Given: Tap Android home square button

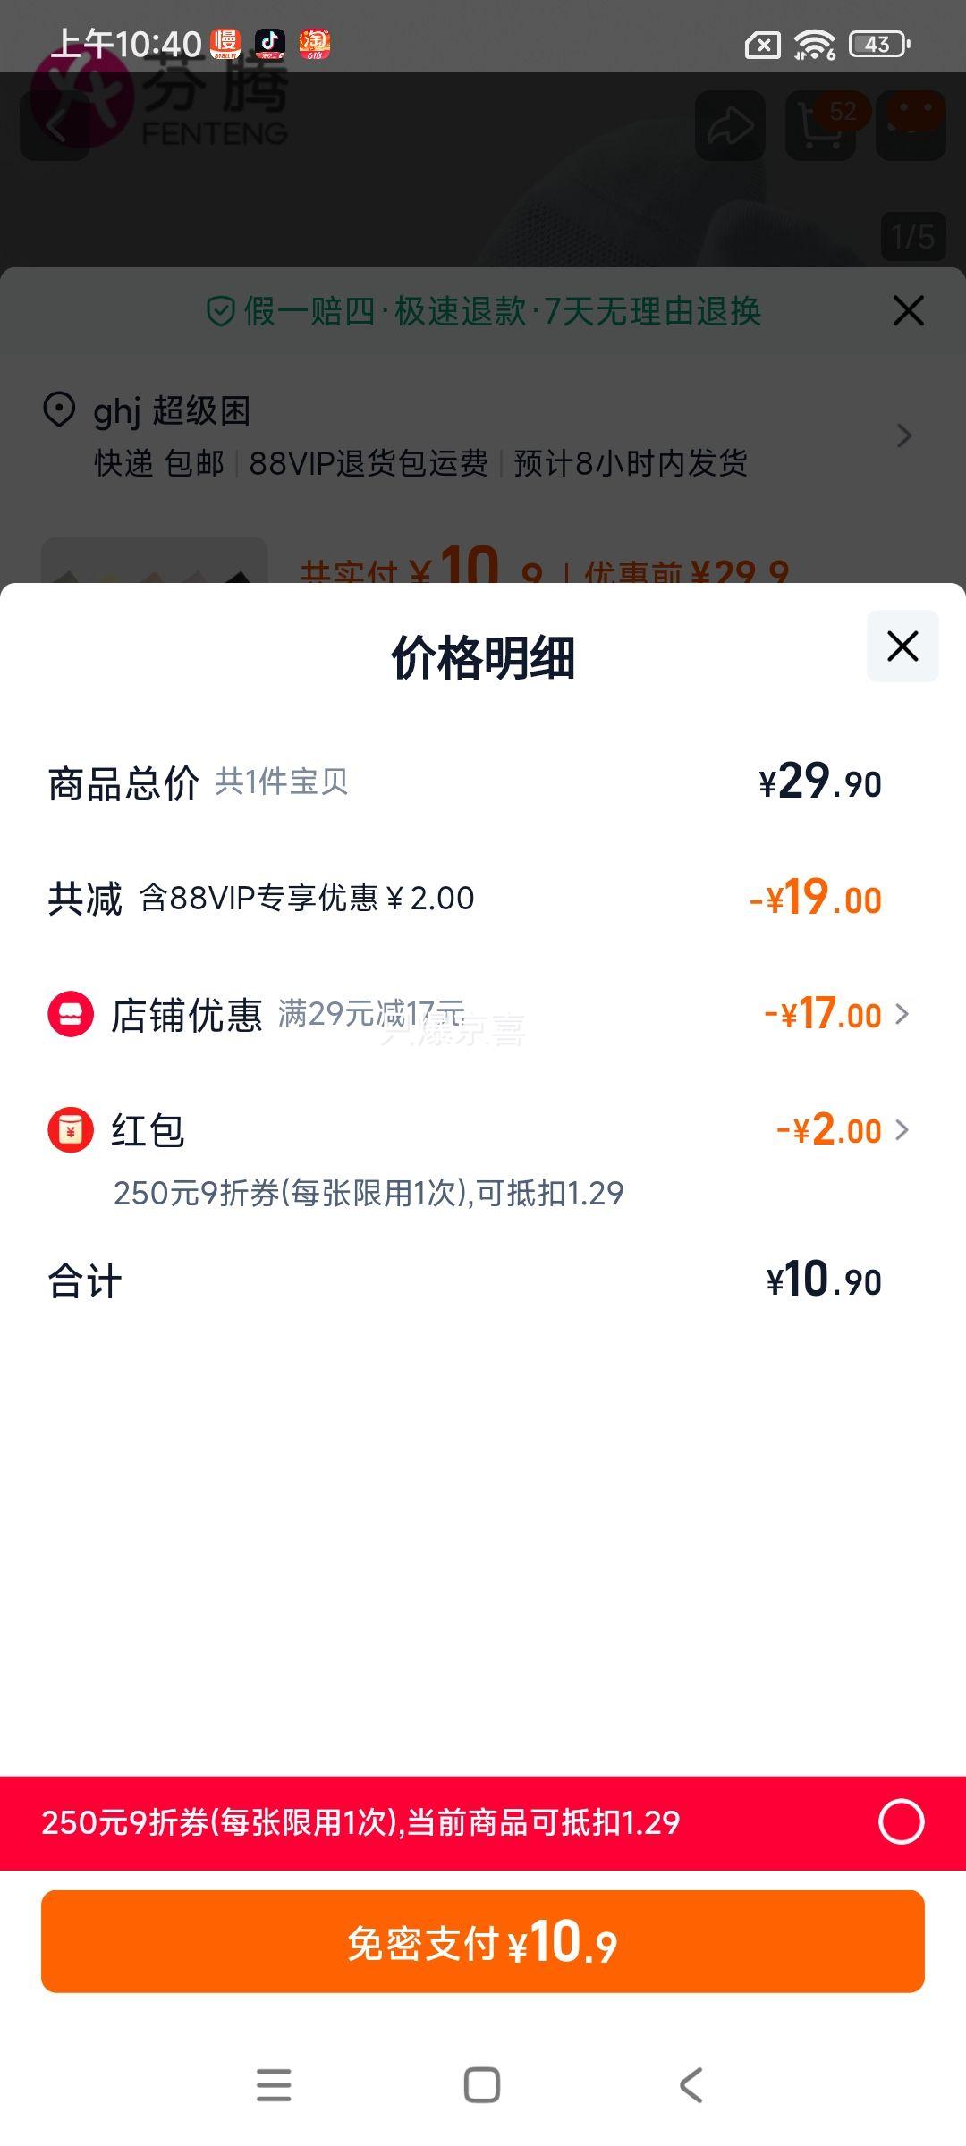Looking at the screenshot, I should click(x=482, y=2084).
